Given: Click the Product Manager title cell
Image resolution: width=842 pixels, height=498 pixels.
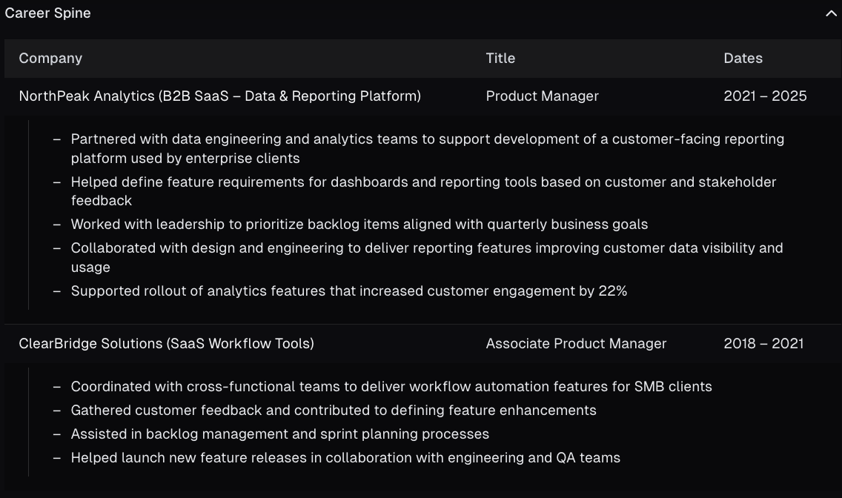Looking at the screenshot, I should [x=542, y=96].
